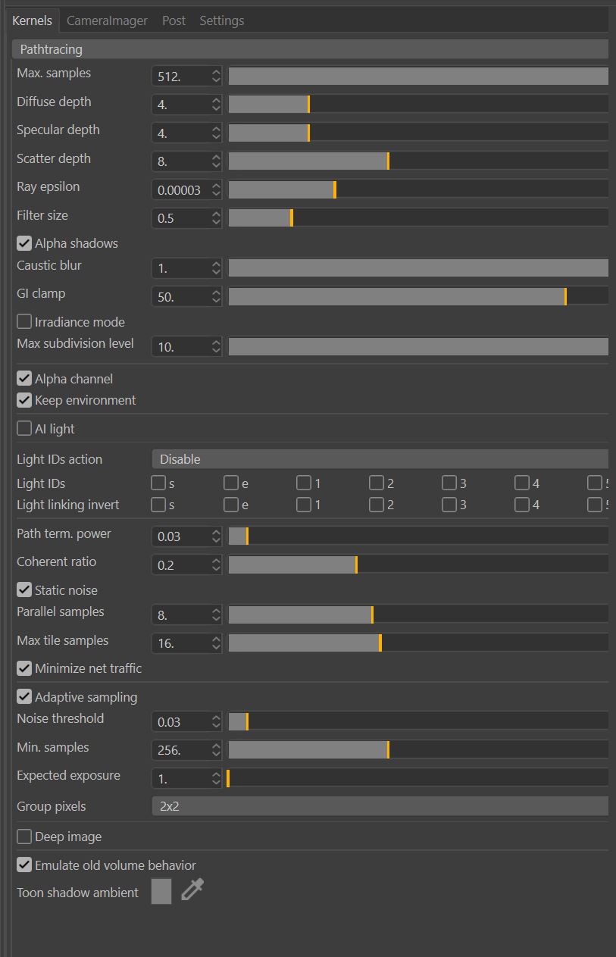This screenshot has width=616, height=957.
Task: Disable Adaptive sampling checkbox
Action: click(25, 697)
